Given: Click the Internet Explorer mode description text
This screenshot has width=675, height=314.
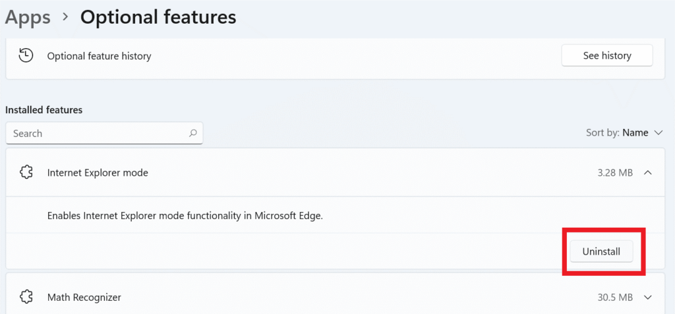Looking at the screenshot, I should coord(185,215).
